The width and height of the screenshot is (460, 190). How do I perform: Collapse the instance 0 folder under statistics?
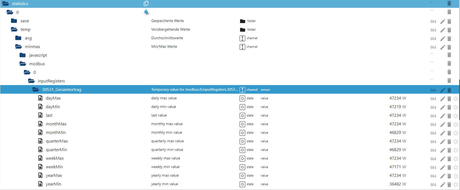coord(10,12)
